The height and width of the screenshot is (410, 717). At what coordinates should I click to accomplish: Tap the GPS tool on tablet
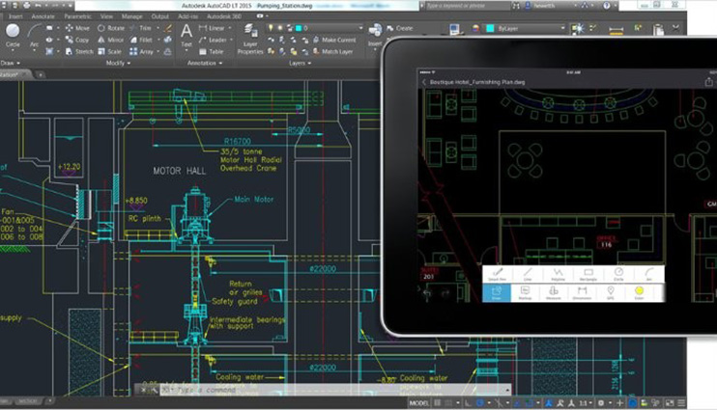click(611, 292)
